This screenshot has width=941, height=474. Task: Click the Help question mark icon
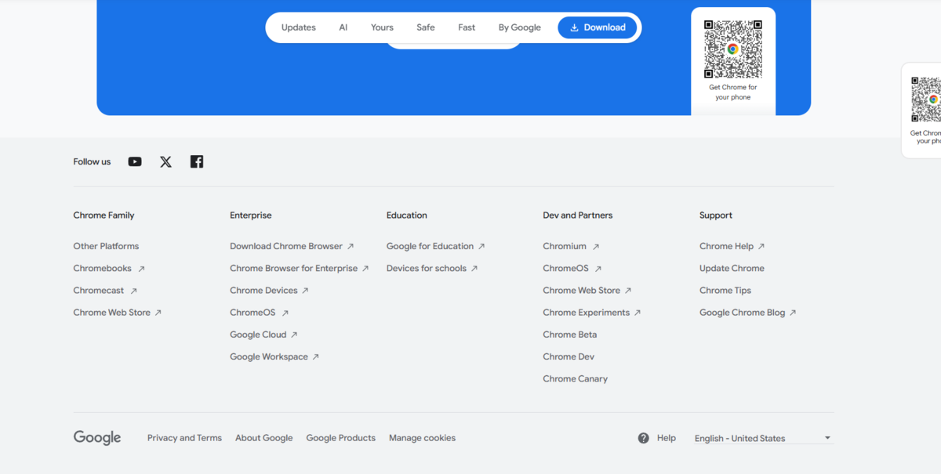click(643, 438)
